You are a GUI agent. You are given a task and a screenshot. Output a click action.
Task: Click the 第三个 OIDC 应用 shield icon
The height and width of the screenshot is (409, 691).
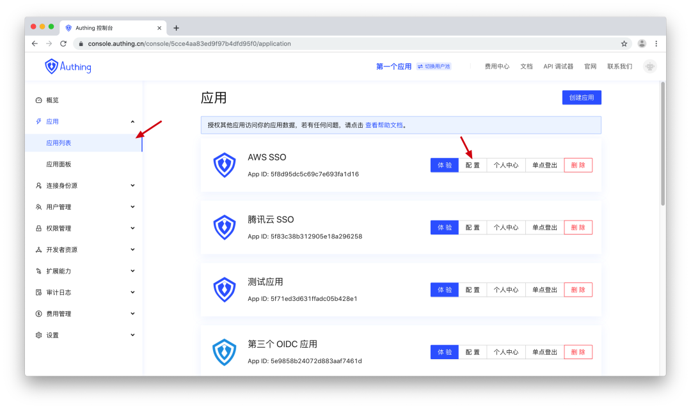point(225,352)
